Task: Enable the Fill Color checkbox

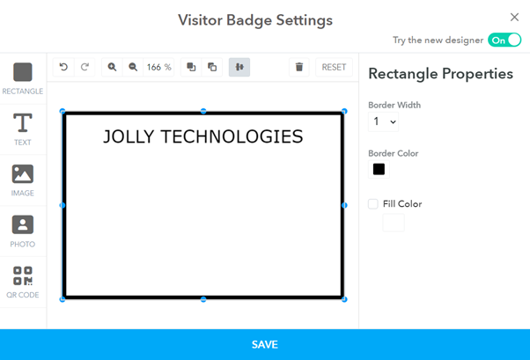Action: (373, 204)
